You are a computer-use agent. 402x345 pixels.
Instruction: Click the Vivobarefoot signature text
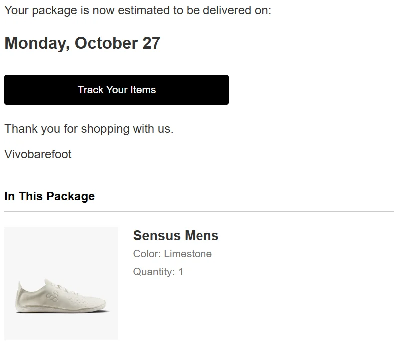coord(38,154)
